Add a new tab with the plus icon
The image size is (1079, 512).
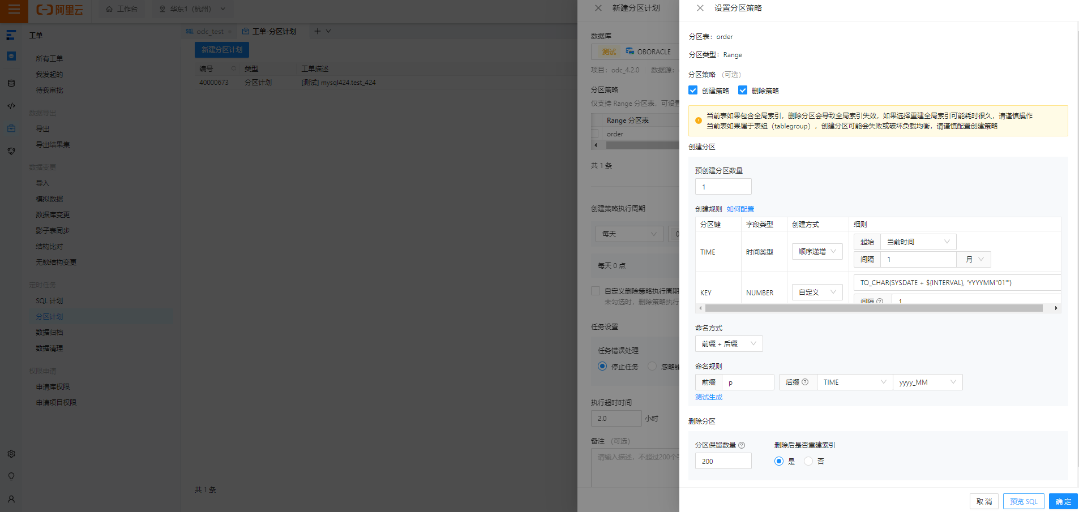click(318, 31)
